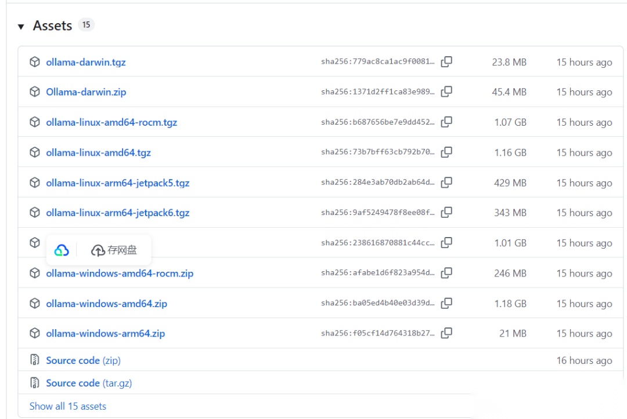The image size is (627, 419).
Task: Select hash text sha256:9af5249478f8ee08f
Action: [377, 213]
